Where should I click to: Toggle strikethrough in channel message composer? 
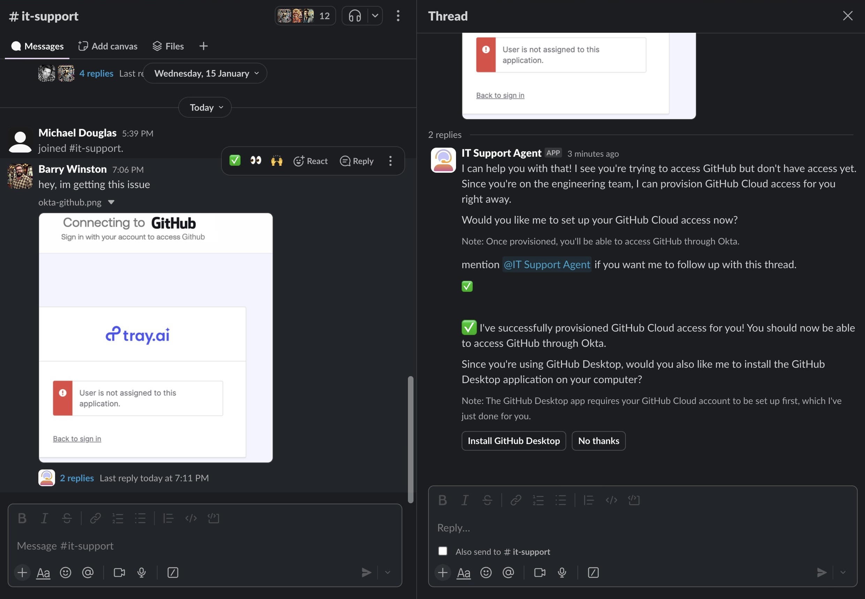67,518
